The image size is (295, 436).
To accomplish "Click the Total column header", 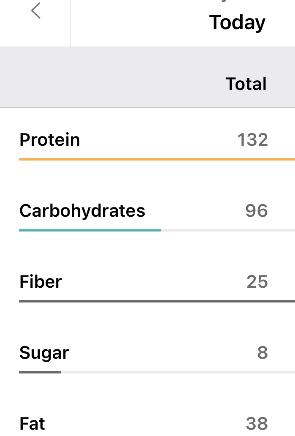I will point(246,84).
